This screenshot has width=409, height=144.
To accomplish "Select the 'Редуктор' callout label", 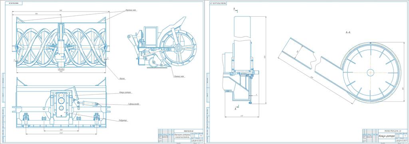I will tap(122, 120).
